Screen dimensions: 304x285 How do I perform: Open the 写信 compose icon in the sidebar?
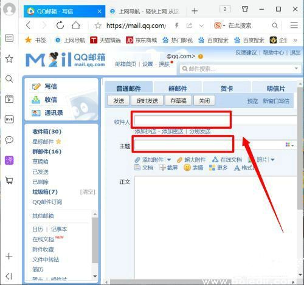click(x=36, y=87)
